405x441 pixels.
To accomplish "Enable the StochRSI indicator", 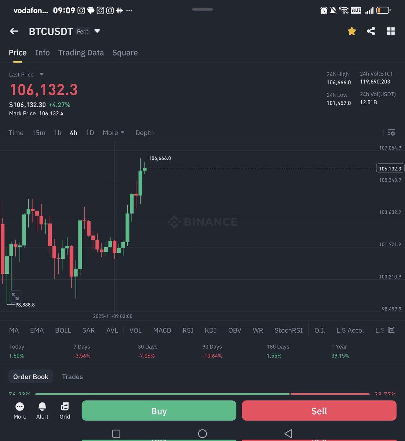I will point(289,330).
